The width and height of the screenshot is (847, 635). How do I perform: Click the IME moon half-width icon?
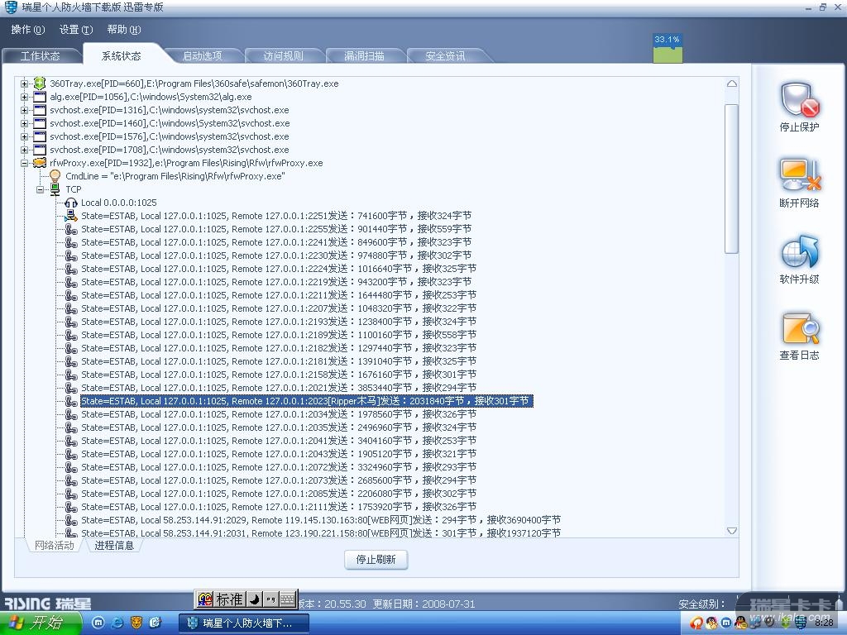tap(255, 599)
